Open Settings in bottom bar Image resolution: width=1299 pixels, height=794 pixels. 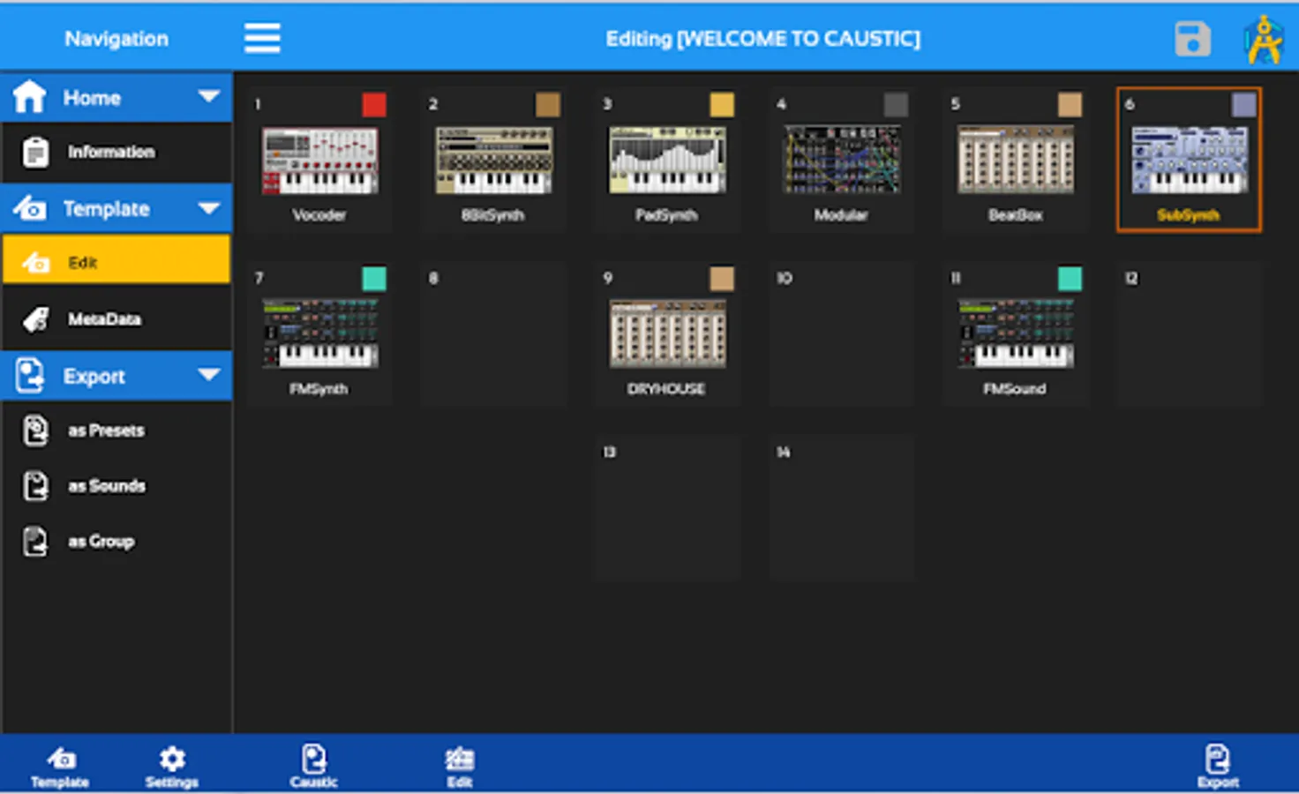click(x=172, y=767)
